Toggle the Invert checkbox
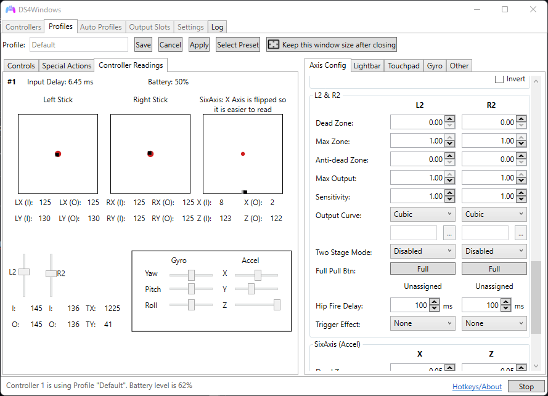The width and height of the screenshot is (548, 396). pos(499,79)
